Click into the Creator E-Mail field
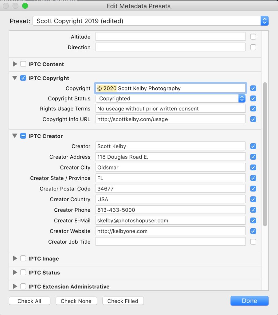The image size is (278, 315). (170, 220)
